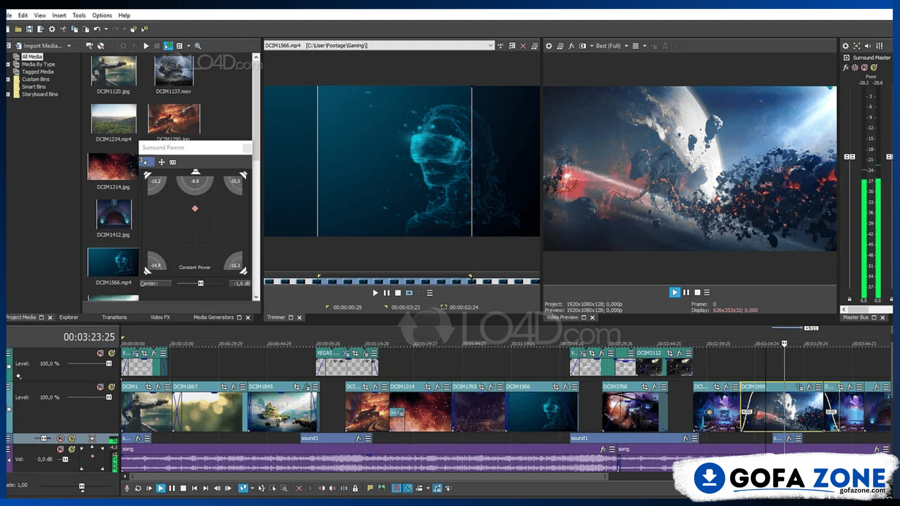
Task: Adjust the first video track Level slider
Action: [x=109, y=364]
